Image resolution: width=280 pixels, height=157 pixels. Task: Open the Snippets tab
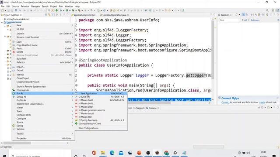pyautogui.click(x=139, y=108)
